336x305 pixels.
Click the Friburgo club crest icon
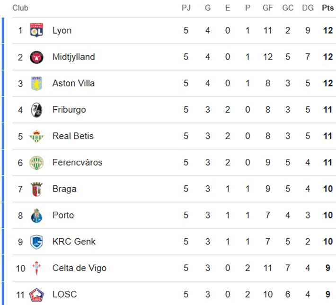pos(36,110)
